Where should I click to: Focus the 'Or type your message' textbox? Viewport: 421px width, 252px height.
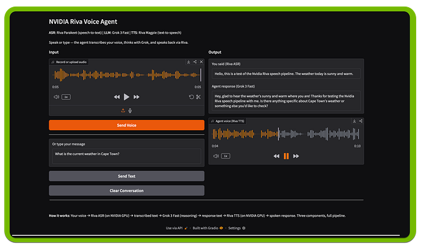126,156
